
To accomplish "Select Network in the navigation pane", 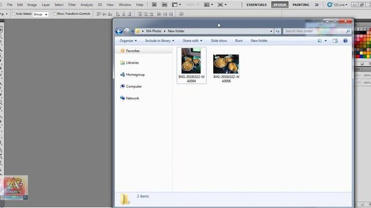I will (x=133, y=98).
